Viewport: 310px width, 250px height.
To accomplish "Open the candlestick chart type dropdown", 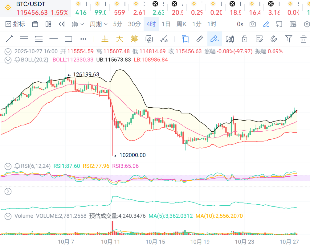I will [x=78, y=24].
